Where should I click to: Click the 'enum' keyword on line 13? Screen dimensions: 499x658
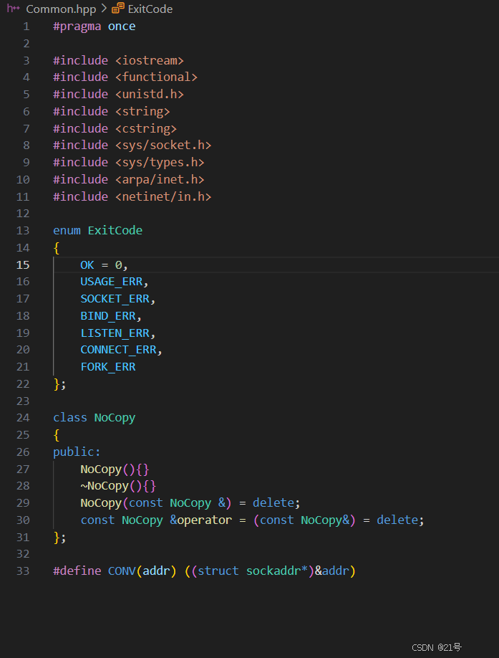pos(67,230)
